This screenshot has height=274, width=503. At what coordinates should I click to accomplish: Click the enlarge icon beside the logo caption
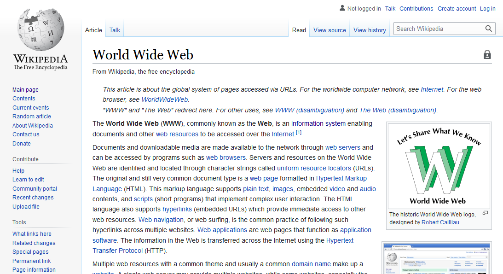click(485, 213)
